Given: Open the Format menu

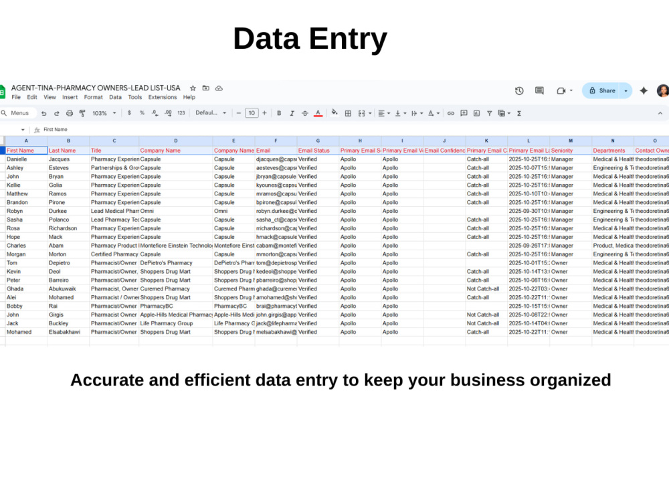Looking at the screenshot, I should (x=94, y=97).
